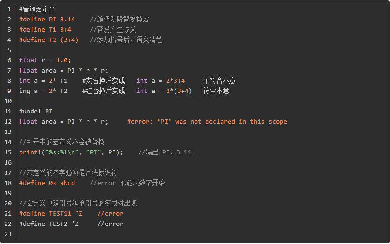Click the '#define T1 3+4' line
This screenshot has width=390, height=244.
coord(45,30)
